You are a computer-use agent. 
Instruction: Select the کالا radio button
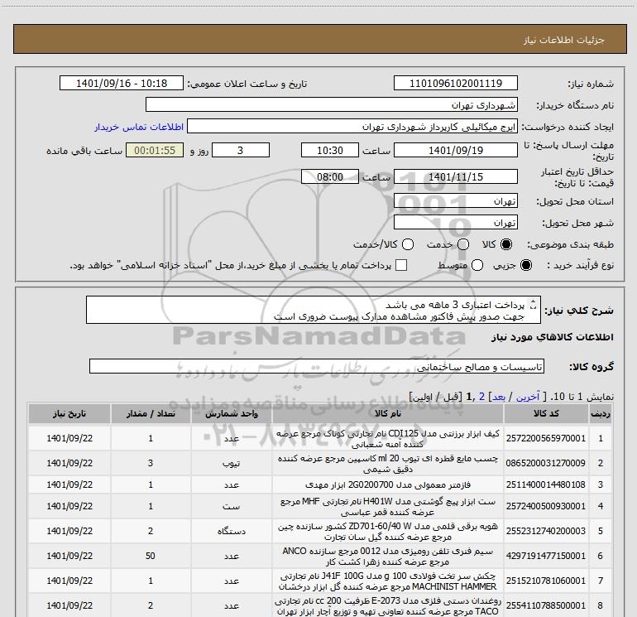(x=506, y=244)
